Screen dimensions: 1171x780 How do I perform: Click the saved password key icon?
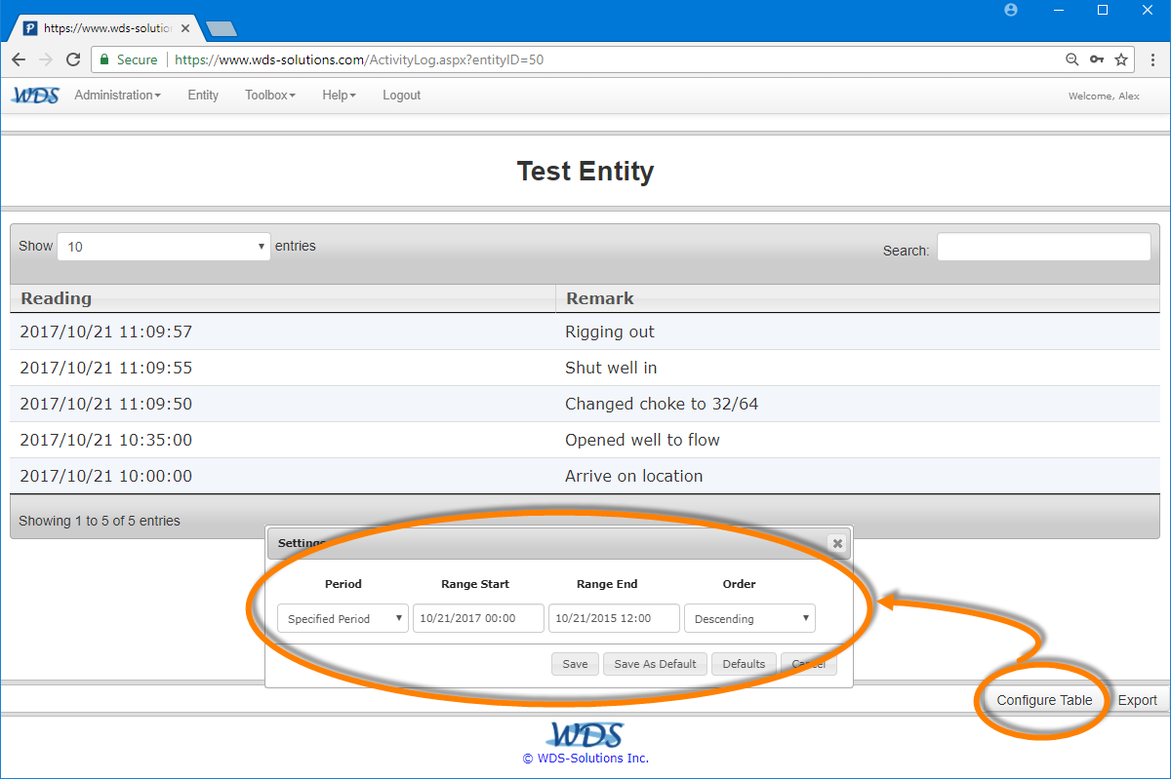pos(1097,59)
